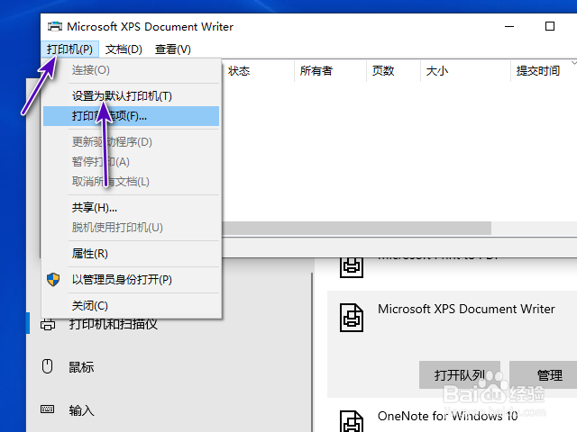This screenshot has height=432, width=577.
Task: Click the keyboard icon next to 输入
Action: coord(48,409)
